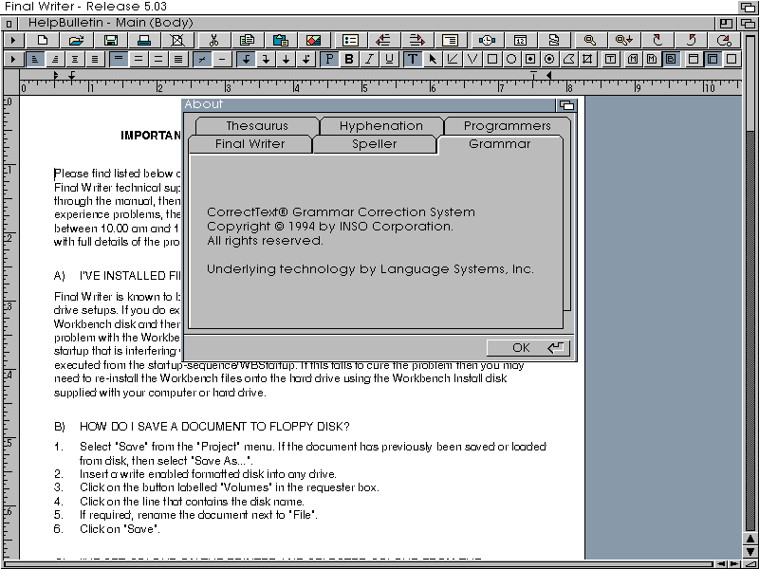The image size is (759, 569).
Task: Click the undo arrow icon
Action: (657, 40)
